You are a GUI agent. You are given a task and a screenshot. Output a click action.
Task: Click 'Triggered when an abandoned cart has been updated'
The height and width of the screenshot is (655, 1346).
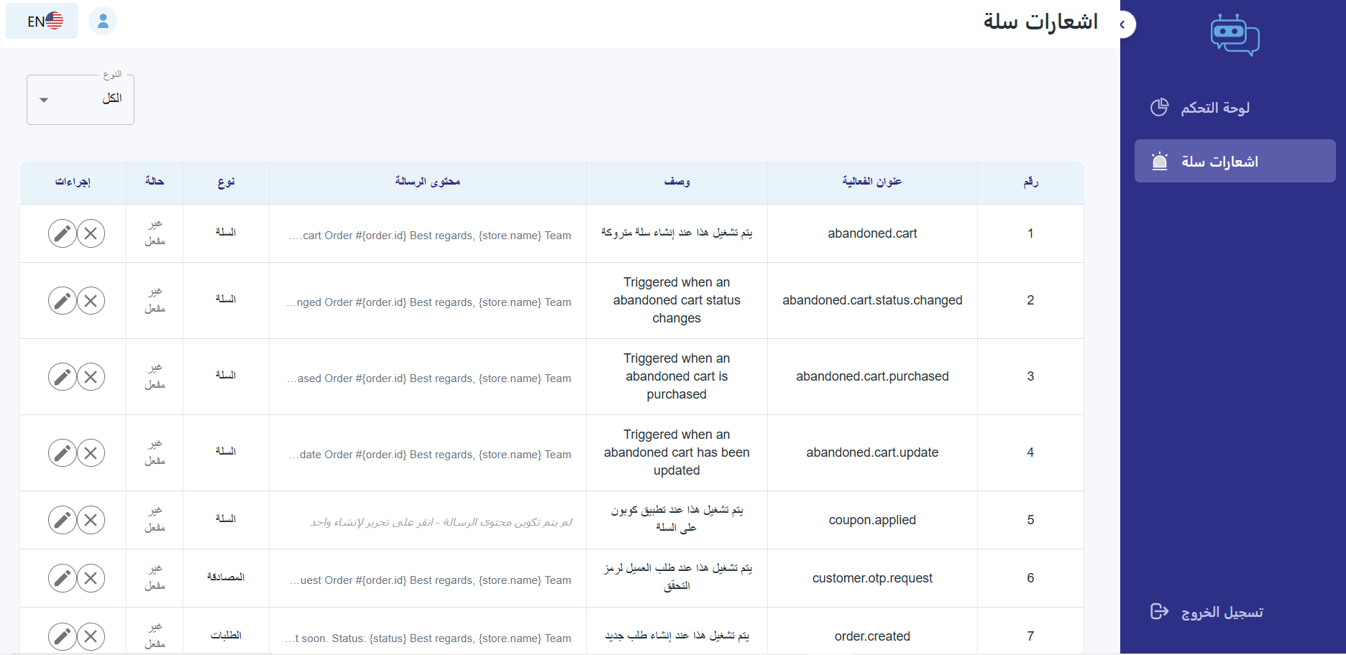click(x=677, y=452)
